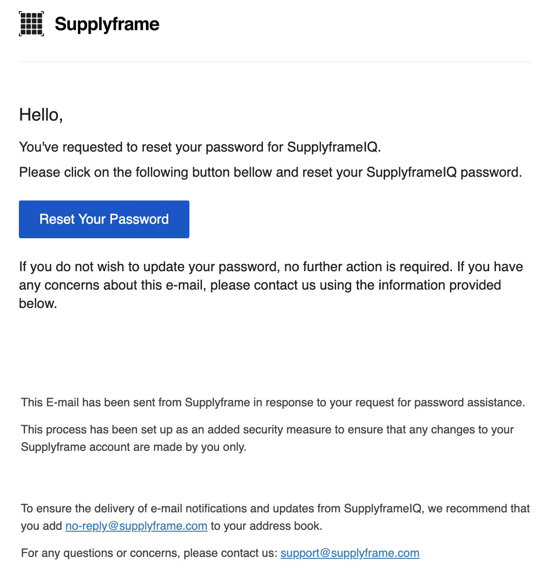Click the Supplyframe grid logo icon

(31, 24)
